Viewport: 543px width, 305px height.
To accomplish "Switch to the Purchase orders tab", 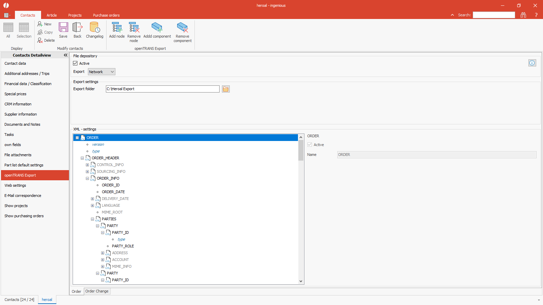I will 106,15.
